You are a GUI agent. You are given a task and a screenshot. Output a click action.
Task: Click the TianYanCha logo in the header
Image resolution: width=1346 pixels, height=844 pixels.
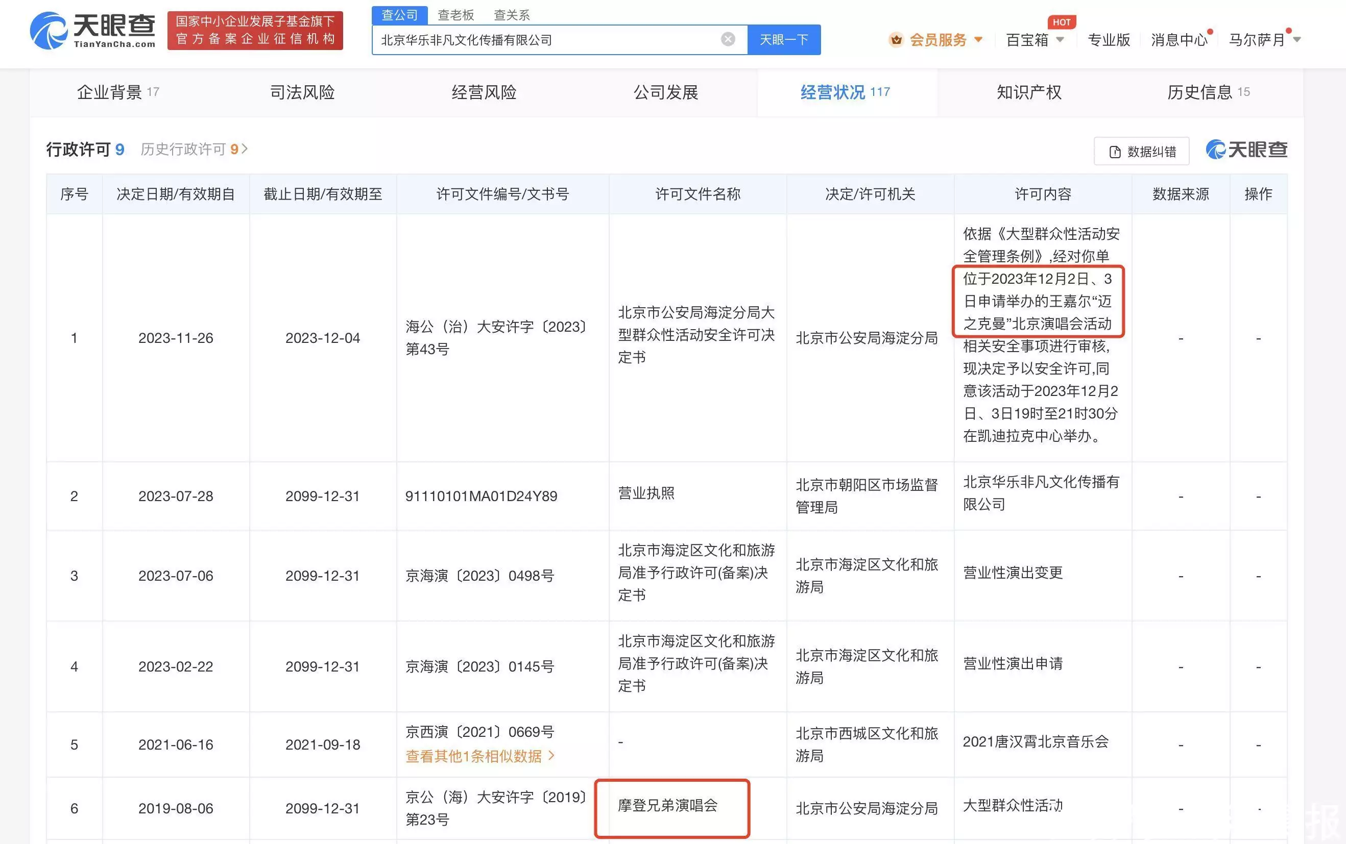(x=93, y=30)
